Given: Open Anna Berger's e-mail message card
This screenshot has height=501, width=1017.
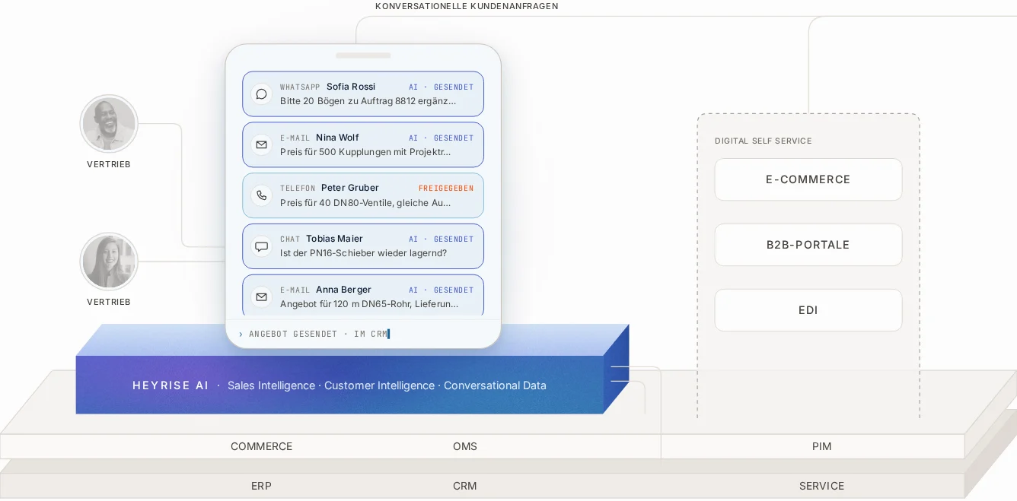Looking at the screenshot, I should pyautogui.click(x=363, y=296).
